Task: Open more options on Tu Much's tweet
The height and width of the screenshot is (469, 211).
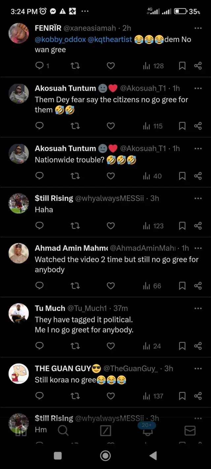Action: pyautogui.click(x=198, y=308)
